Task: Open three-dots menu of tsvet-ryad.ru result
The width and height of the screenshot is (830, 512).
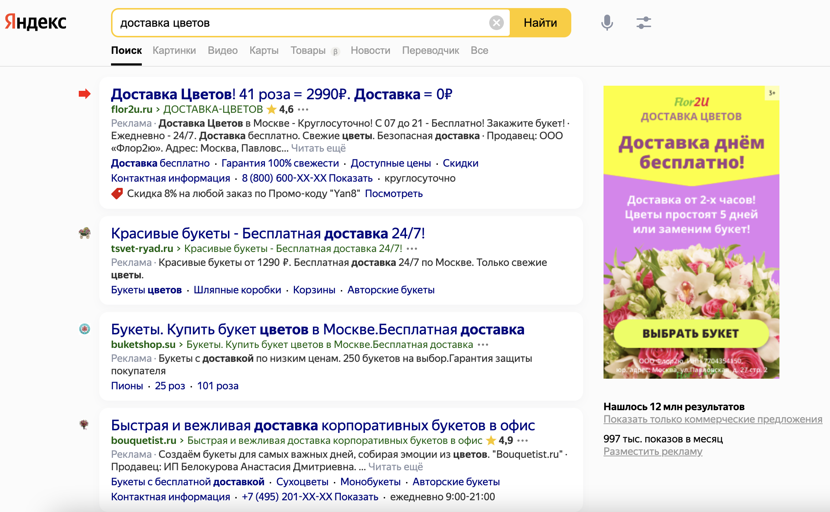Action: point(412,249)
